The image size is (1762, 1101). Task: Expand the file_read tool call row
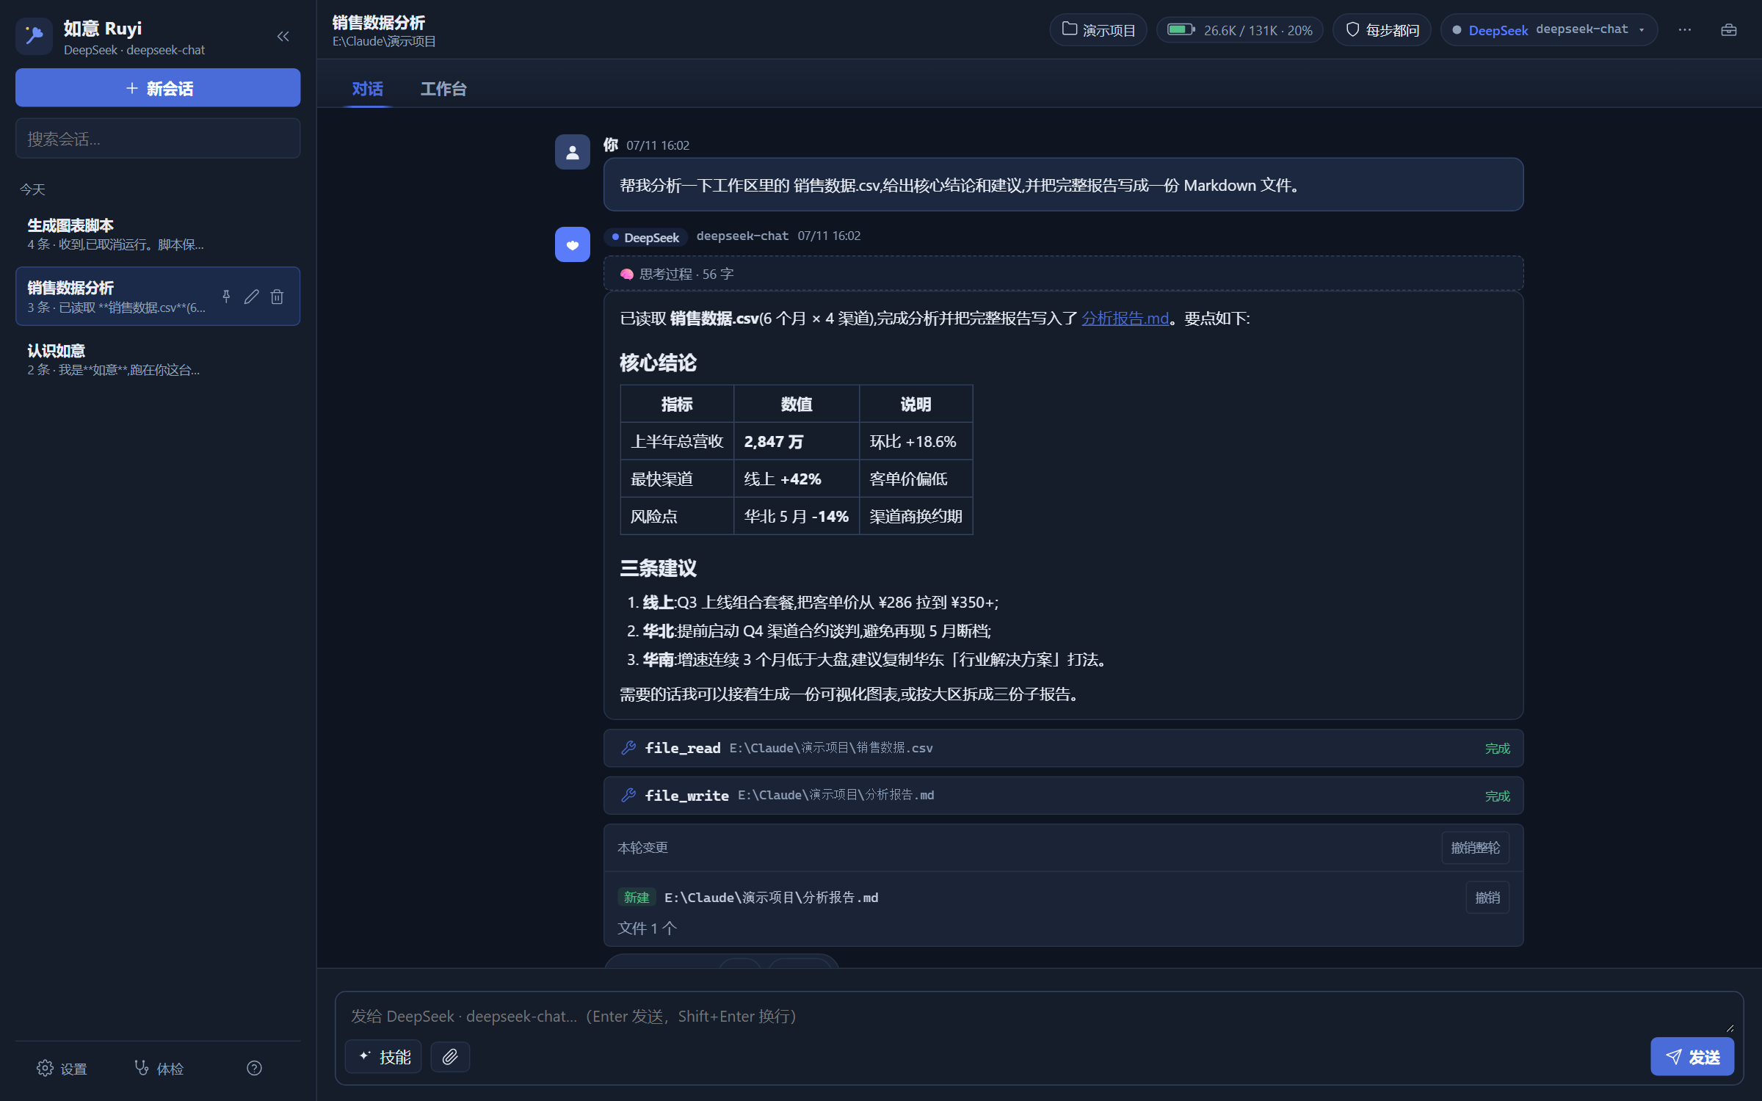[x=1063, y=748]
